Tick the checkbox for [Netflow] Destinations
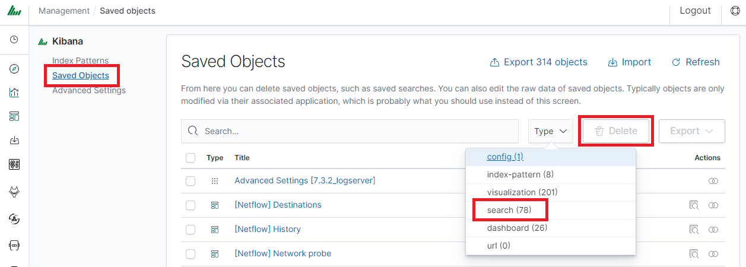Image resolution: width=746 pixels, height=267 pixels. [x=191, y=205]
